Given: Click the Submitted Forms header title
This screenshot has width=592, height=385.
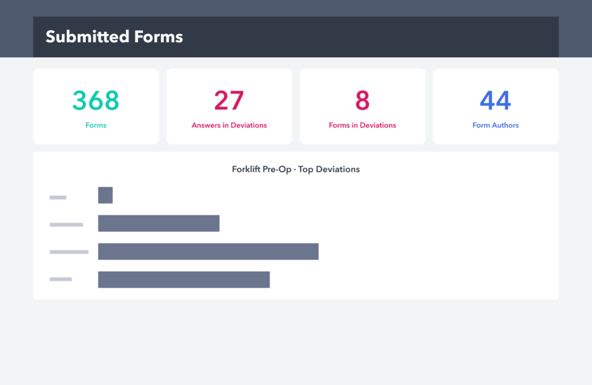Looking at the screenshot, I should tap(114, 37).
